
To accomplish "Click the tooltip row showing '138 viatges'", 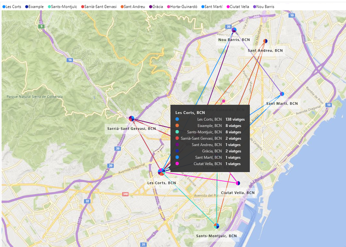I will tap(210, 119).
